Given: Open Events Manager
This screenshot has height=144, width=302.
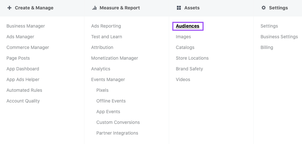Looking at the screenshot, I should [x=108, y=79].
